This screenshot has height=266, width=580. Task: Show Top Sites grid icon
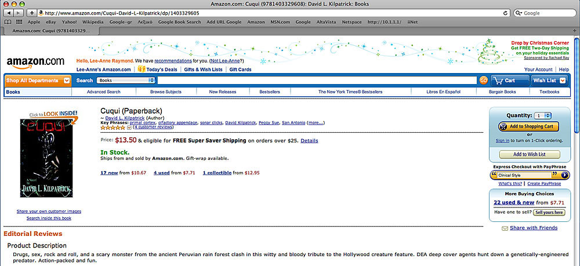[19, 22]
